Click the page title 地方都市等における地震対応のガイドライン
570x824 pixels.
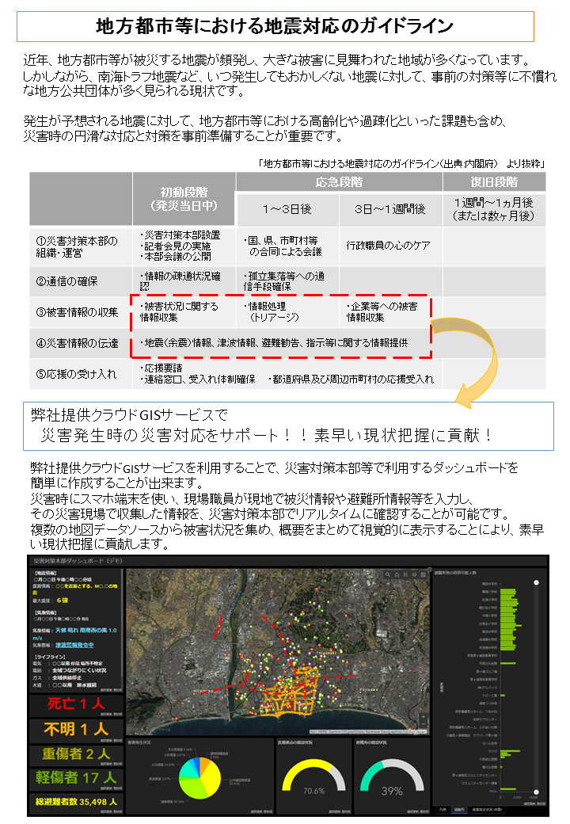click(x=275, y=25)
